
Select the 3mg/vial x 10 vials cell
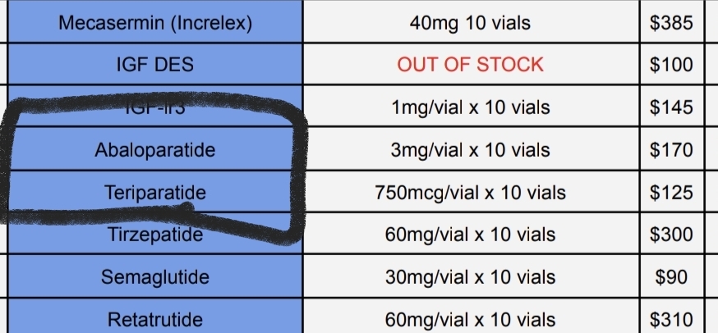point(470,150)
